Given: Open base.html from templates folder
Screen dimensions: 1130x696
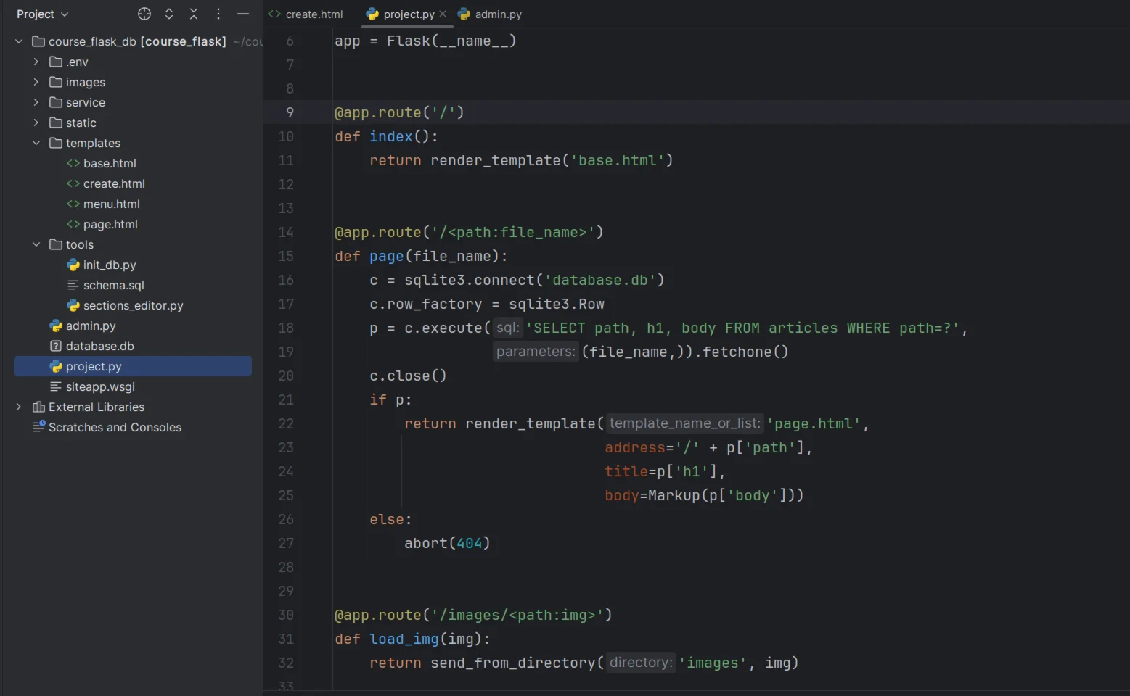Looking at the screenshot, I should click(110, 163).
